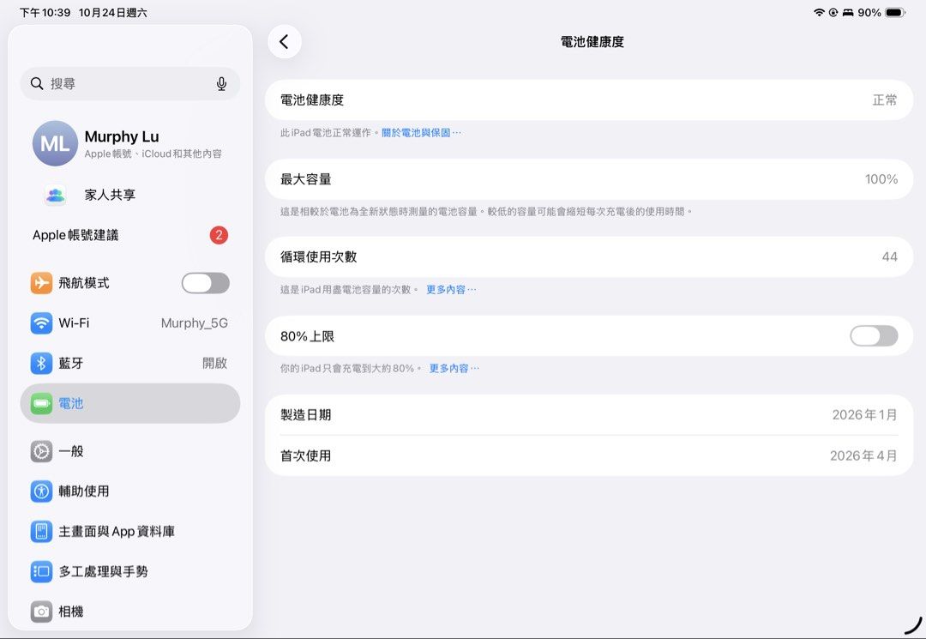Image resolution: width=926 pixels, height=639 pixels.
Task: Tap the 製造日期 row
Action: tap(589, 414)
